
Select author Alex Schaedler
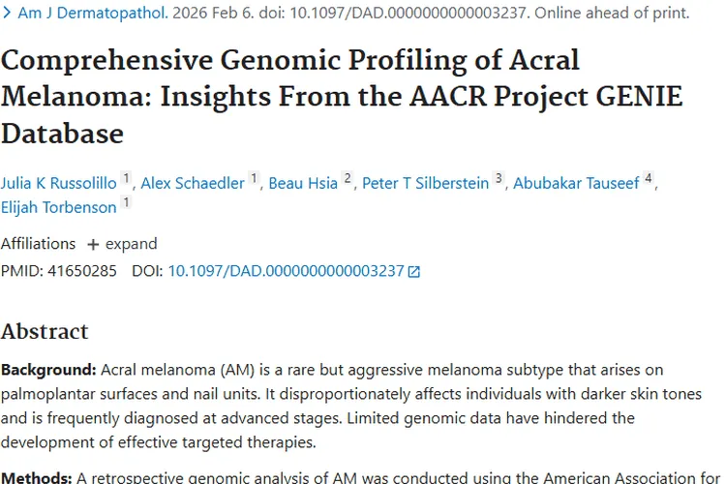[193, 183]
